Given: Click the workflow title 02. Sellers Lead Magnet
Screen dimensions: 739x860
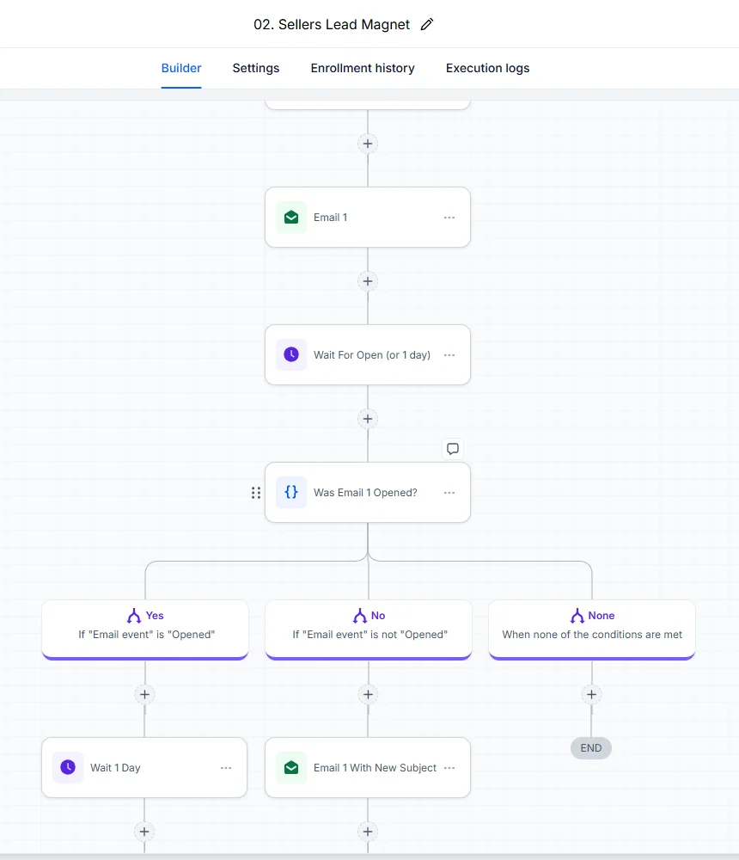Looking at the screenshot, I should [x=332, y=25].
